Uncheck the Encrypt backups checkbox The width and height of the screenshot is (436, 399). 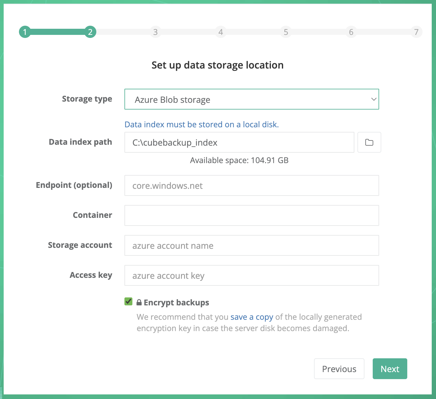tap(128, 302)
